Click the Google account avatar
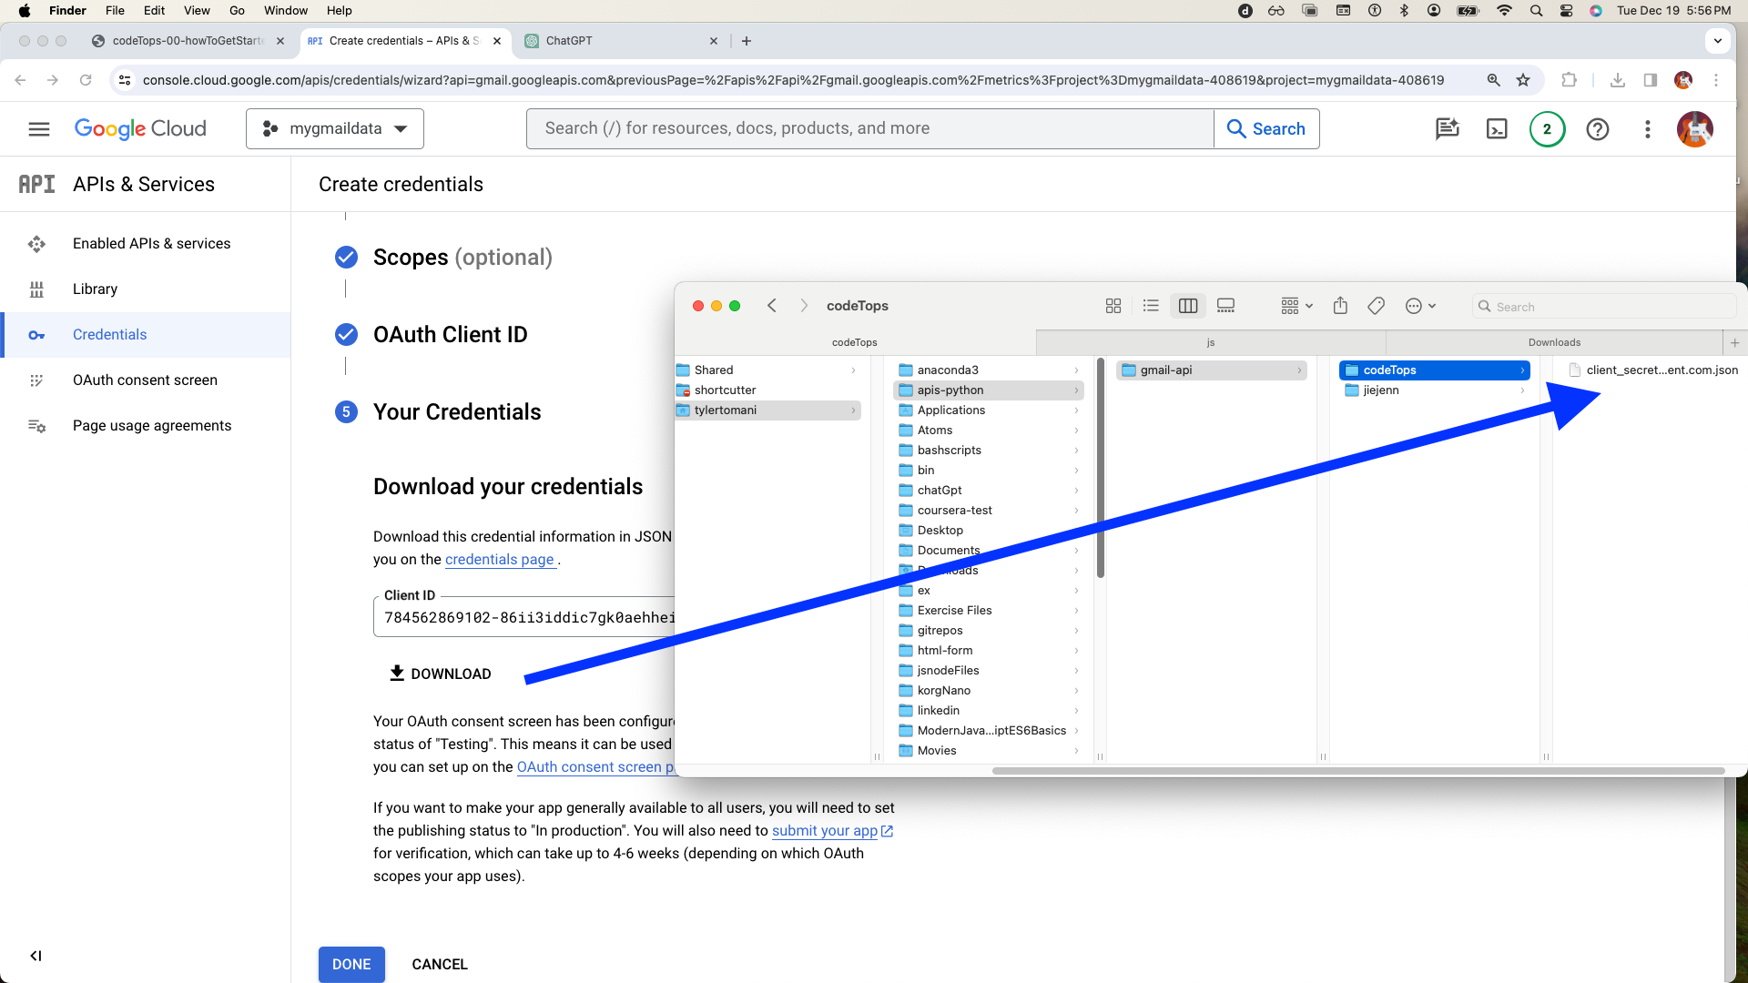Viewport: 1748px width, 983px height. 1695,129
